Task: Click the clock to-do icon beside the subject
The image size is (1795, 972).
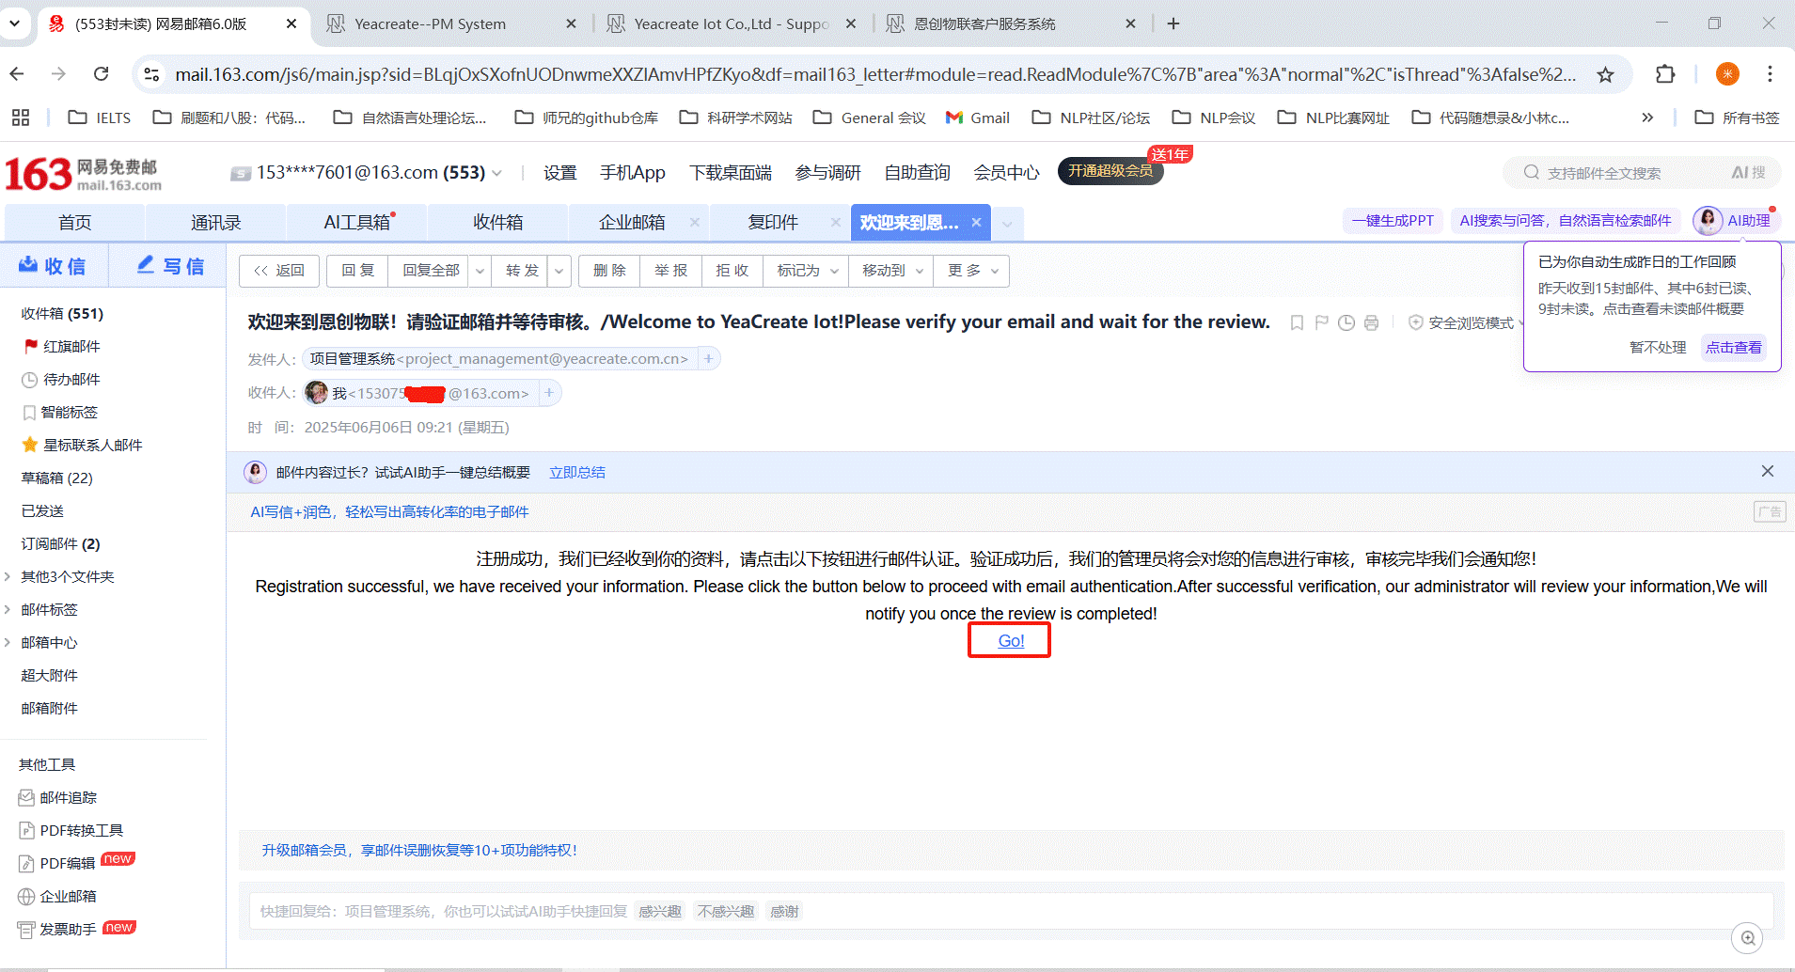Action: [1346, 323]
